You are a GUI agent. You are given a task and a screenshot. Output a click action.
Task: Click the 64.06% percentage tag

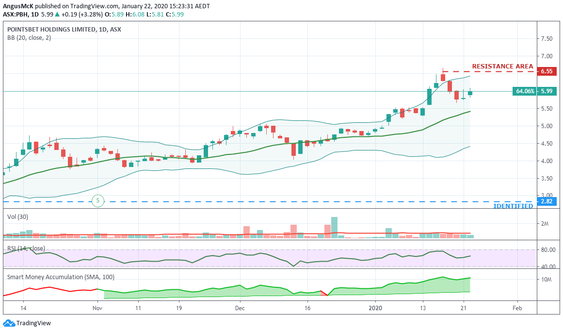pyautogui.click(x=525, y=91)
